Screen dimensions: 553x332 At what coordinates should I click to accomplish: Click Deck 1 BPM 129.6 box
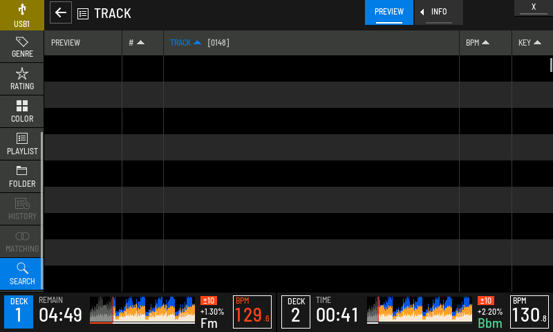[x=252, y=312]
